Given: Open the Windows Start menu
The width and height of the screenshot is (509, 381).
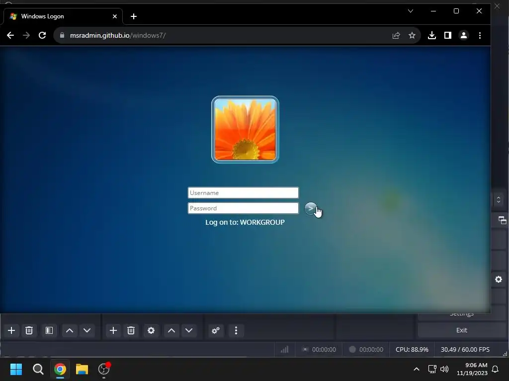Looking at the screenshot, I should coord(16,369).
